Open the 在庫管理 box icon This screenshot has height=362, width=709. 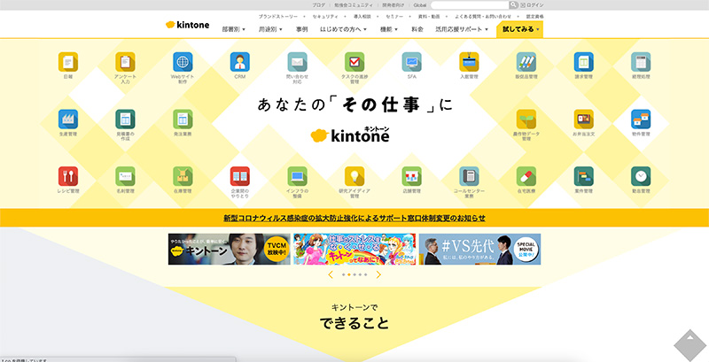[183, 176]
